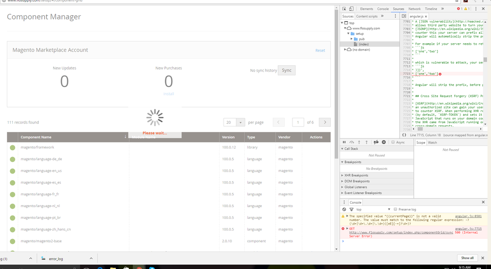Switch to the Watch tab
Screen dimensions: 491x269
(x=433, y=142)
